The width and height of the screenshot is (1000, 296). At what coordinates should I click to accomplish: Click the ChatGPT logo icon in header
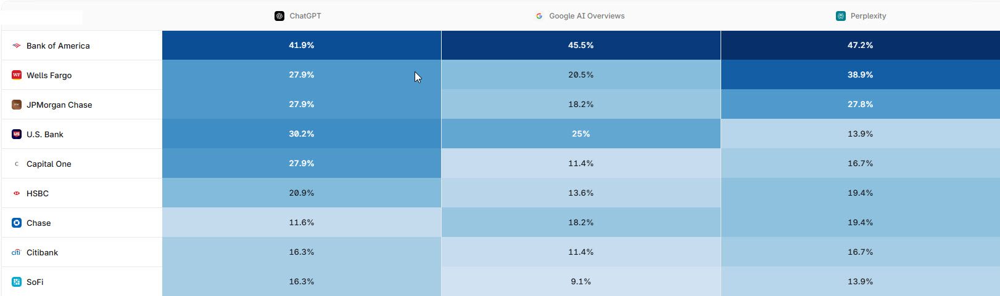point(279,16)
